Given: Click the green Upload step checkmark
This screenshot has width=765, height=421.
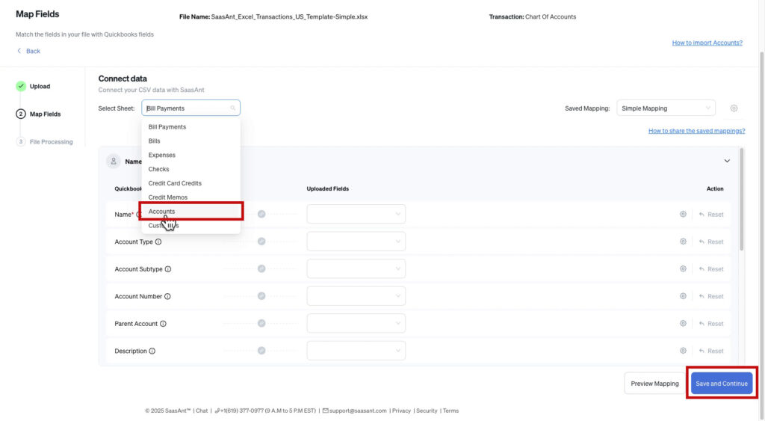Looking at the screenshot, I should pos(21,86).
